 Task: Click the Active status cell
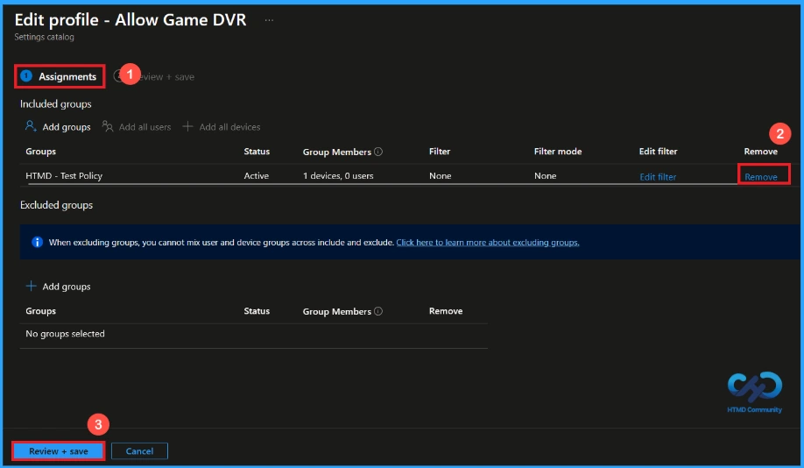[257, 175]
